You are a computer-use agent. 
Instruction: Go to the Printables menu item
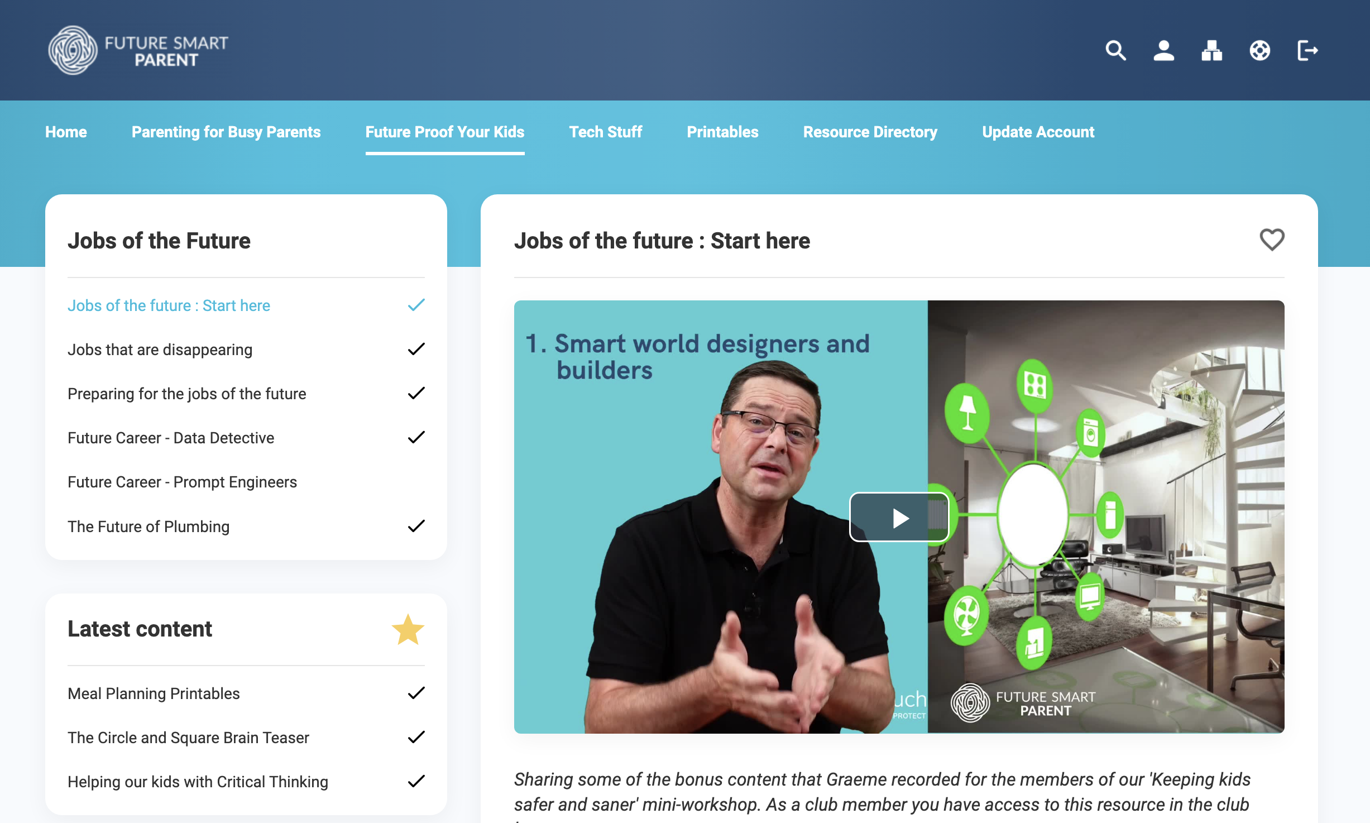[722, 132]
